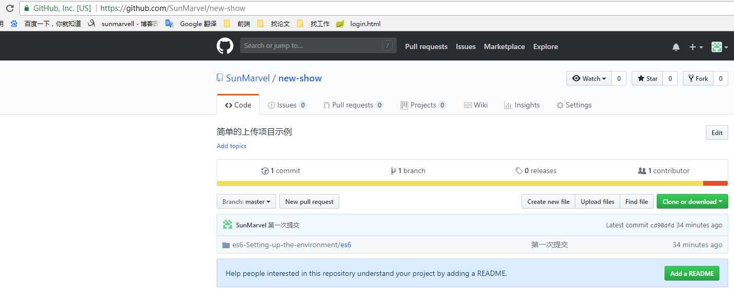Click the green padlock security icon

pyautogui.click(x=27, y=8)
